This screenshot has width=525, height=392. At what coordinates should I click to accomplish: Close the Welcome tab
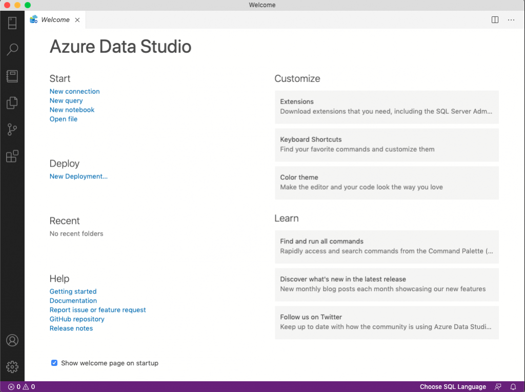[77, 20]
